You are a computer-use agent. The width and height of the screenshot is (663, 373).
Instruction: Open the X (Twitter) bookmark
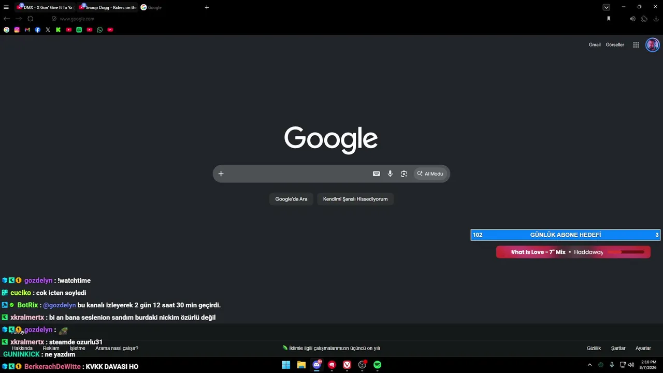coord(48,30)
